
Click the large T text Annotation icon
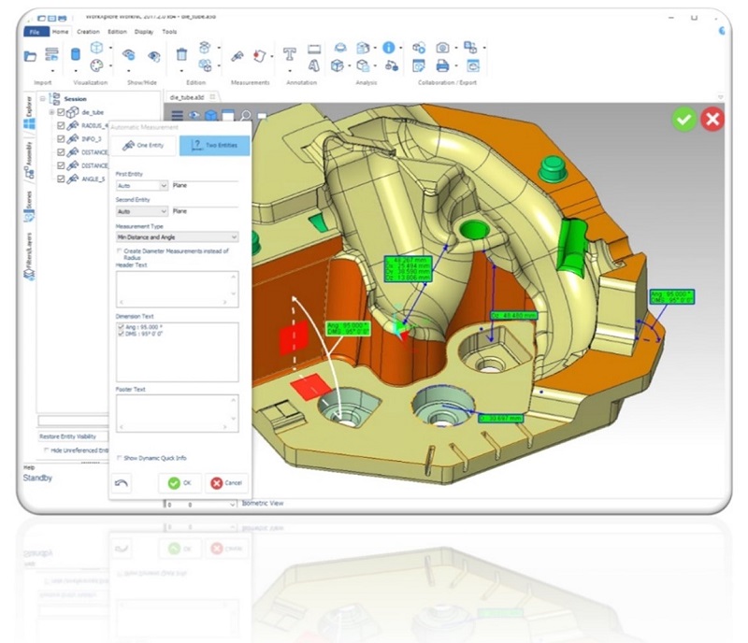(x=289, y=54)
